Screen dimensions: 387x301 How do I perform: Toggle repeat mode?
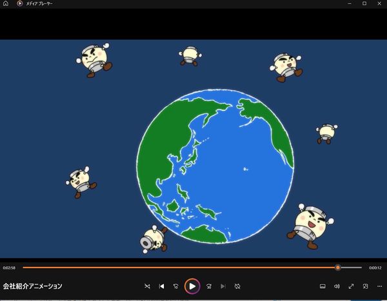237,286
